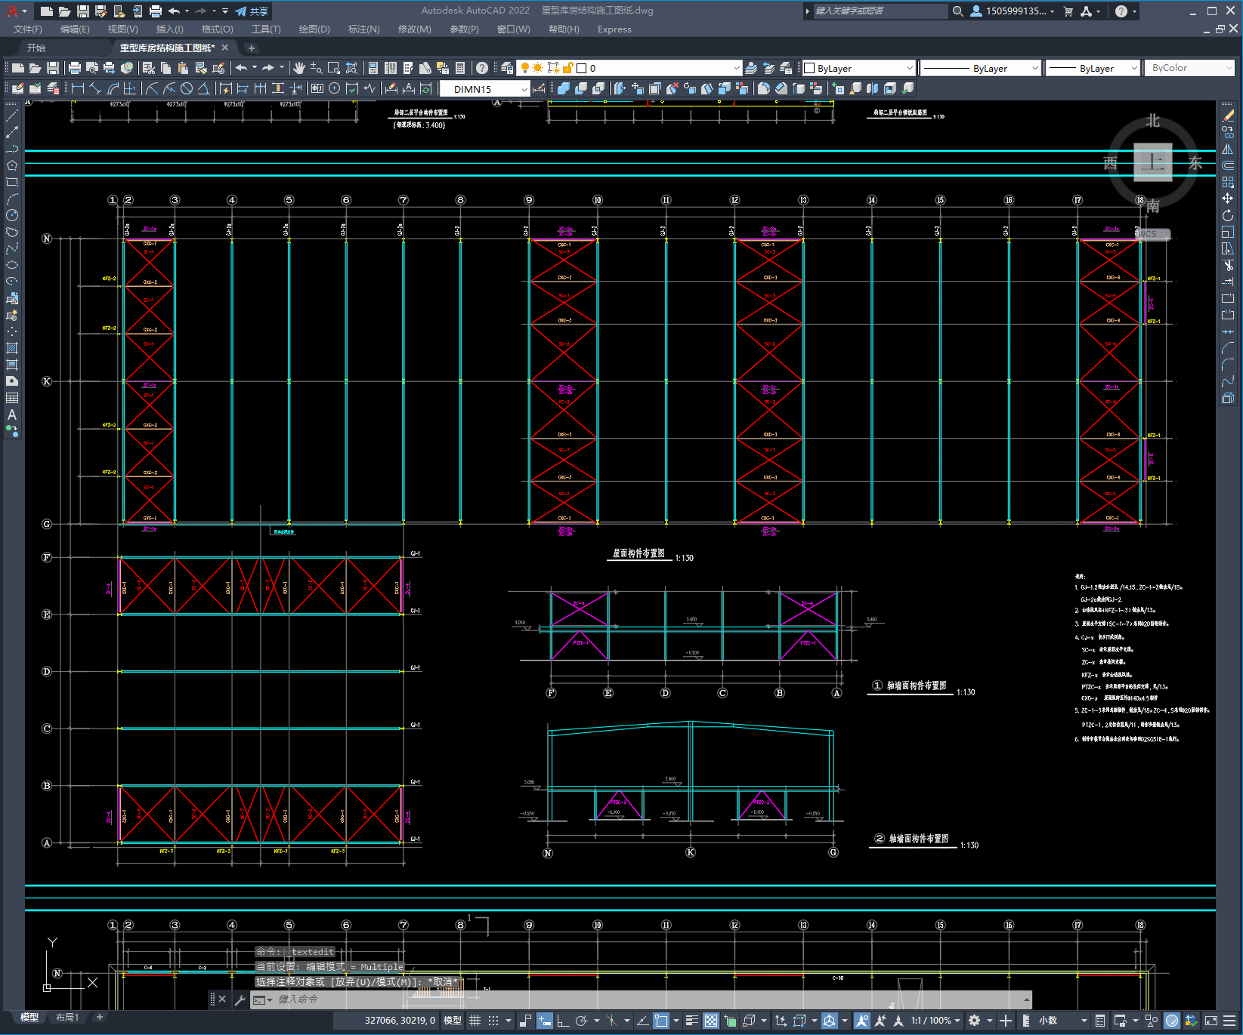Open the Express menu
Image resolution: width=1243 pixels, height=1035 pixels.
click(x=614, y=29)
